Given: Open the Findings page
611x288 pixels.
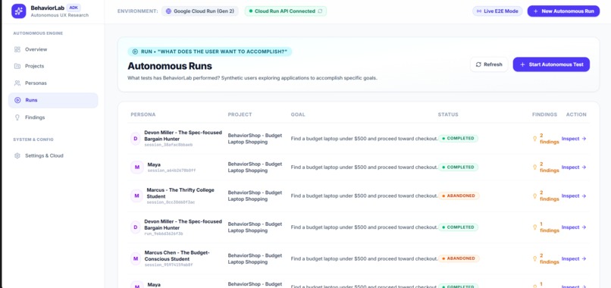Looking at the screenshot, I should [53, 117].
